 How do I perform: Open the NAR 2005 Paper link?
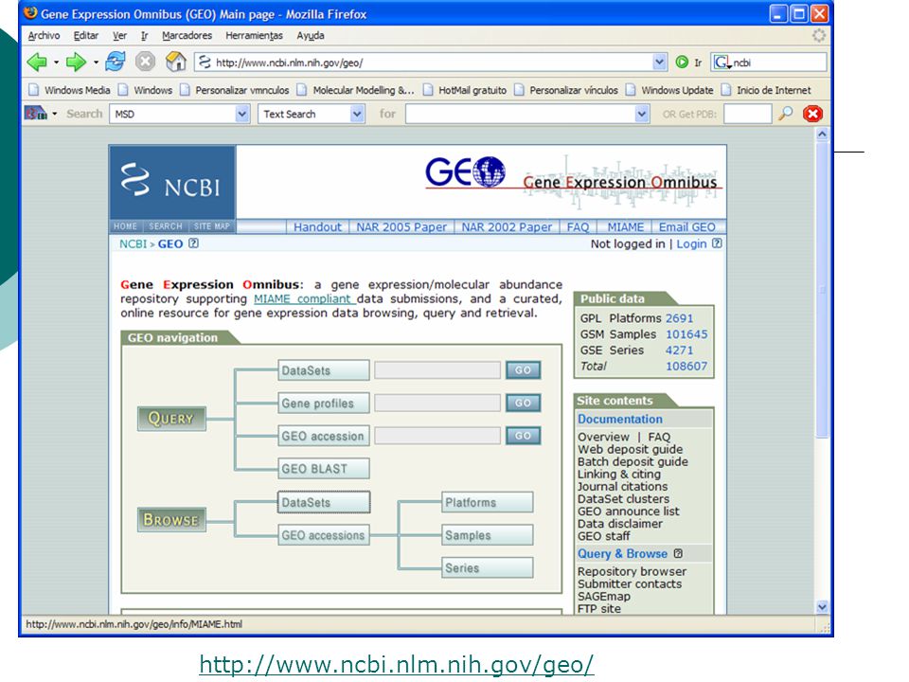[x=401, y=226]
